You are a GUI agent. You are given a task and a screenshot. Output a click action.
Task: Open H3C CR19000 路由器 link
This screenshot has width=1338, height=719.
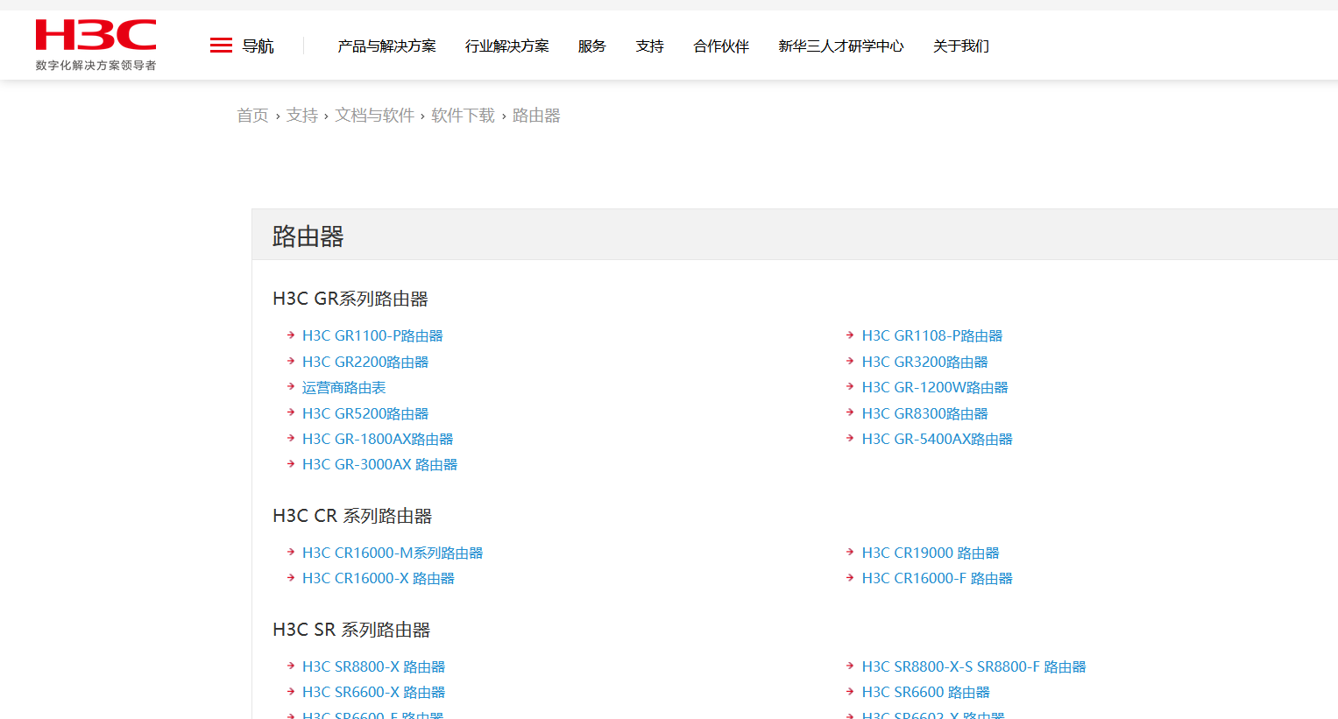[931, 553]
